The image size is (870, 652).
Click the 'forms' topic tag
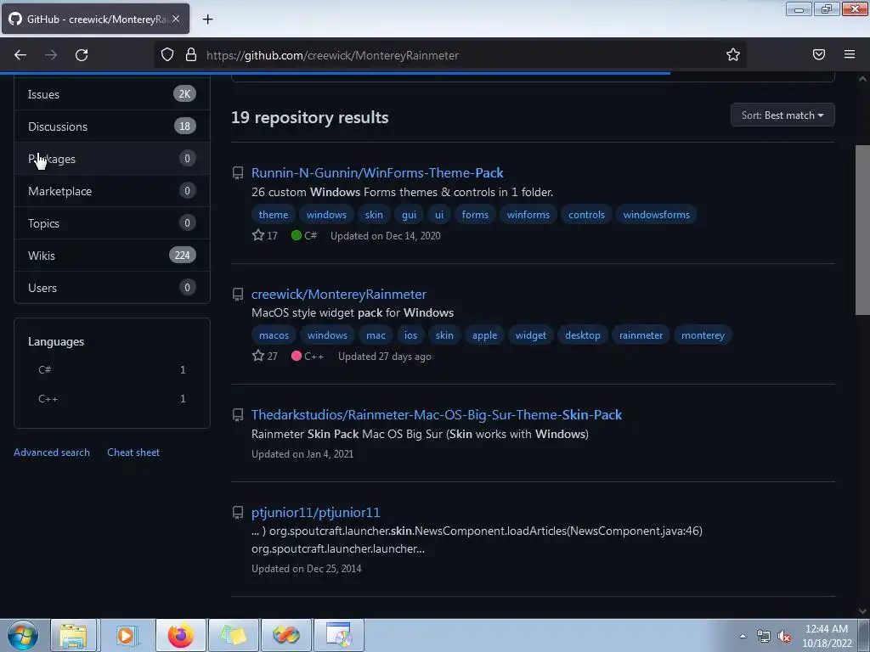475,215
